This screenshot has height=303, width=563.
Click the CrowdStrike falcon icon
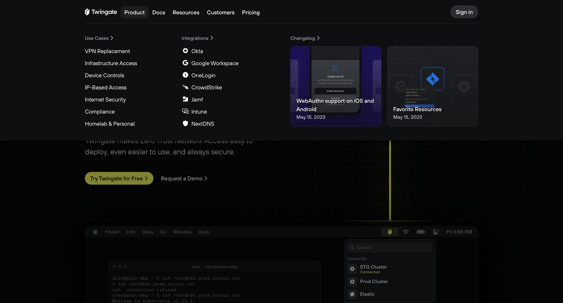pyautogui.click(x=185, y=87)
